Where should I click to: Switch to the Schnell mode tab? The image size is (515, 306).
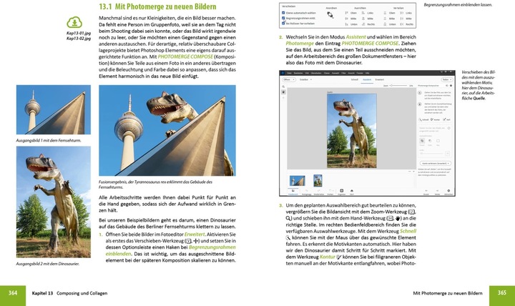pos(354,79)
